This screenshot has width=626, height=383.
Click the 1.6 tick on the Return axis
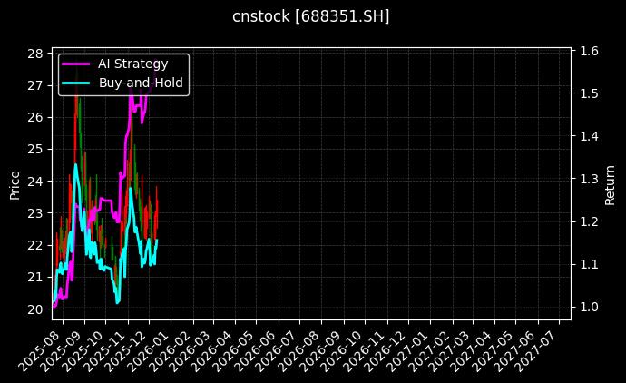[587, 52]
